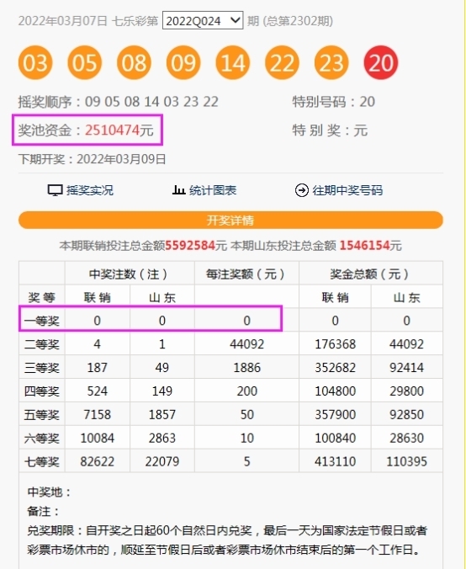Click seventh prize total 413110
This screenshot has width=466, height=569.
coord(335,461)
